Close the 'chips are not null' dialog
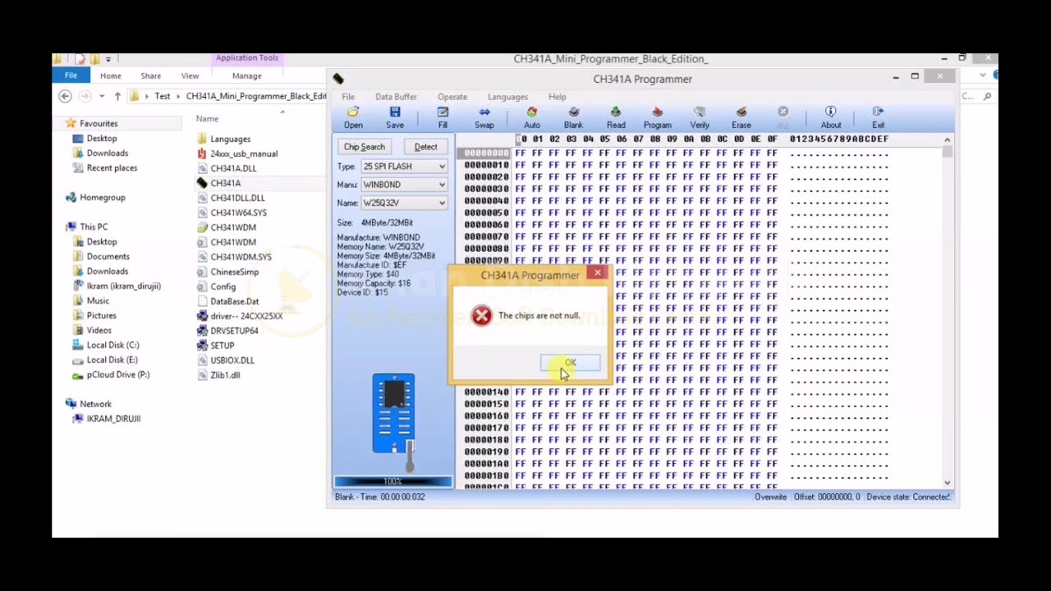Image resolution: width=1051 pixels, height=591 pixels. pos(598,273)
